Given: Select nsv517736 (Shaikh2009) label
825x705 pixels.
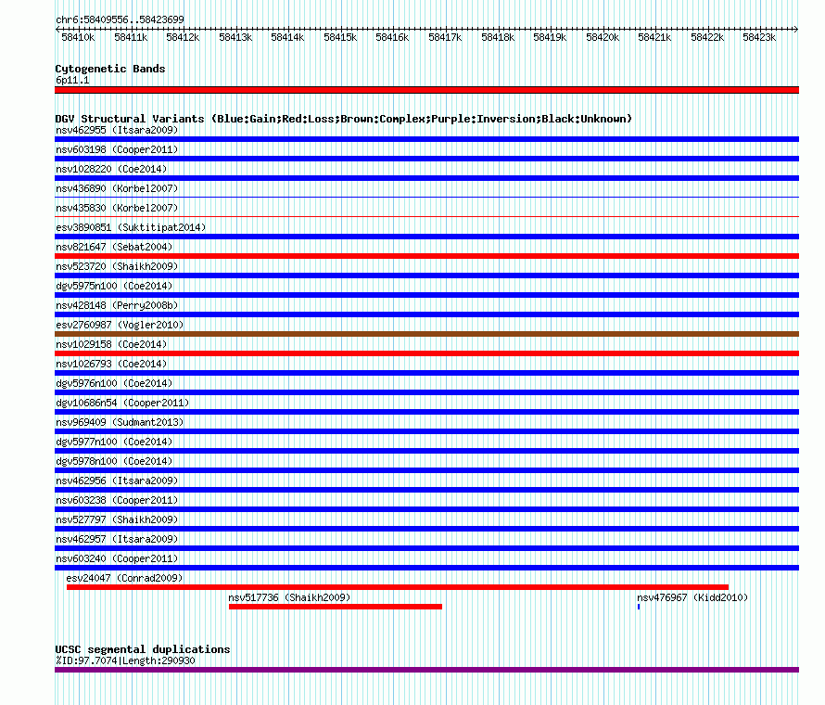Looking at the screenshot, I should tap(289, 597).
